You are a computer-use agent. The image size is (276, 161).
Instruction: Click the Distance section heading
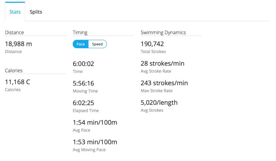14,32
